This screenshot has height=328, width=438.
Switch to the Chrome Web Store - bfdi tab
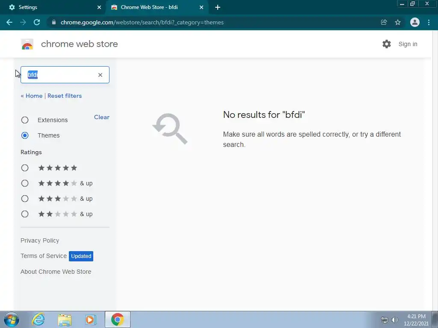157,7
